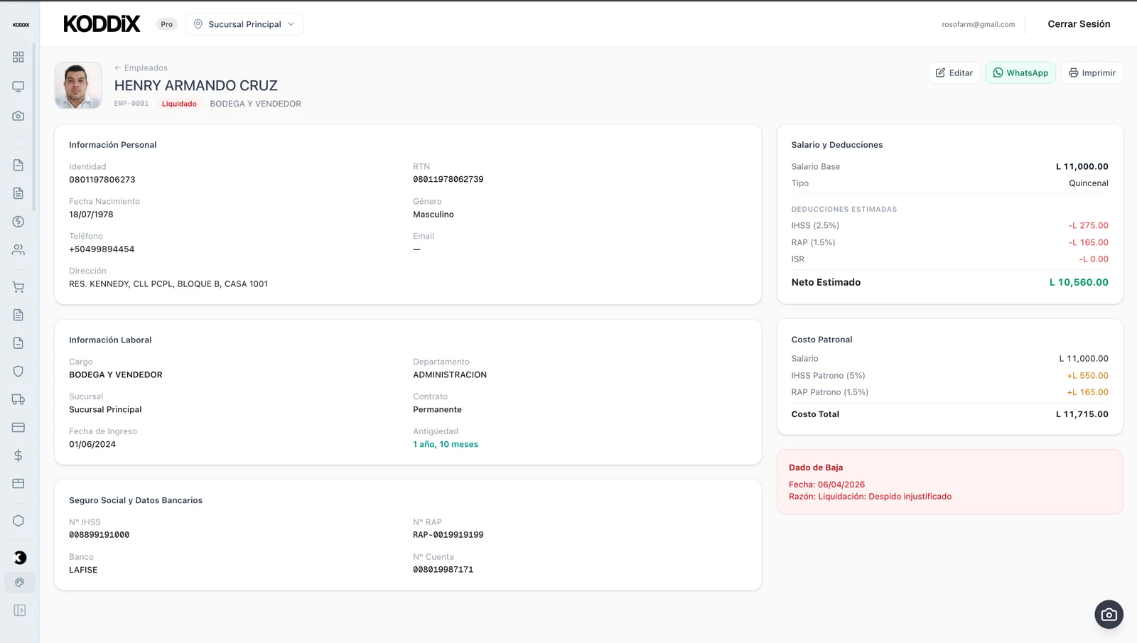Click the monitor icon in sidebar

pos(18,87)
